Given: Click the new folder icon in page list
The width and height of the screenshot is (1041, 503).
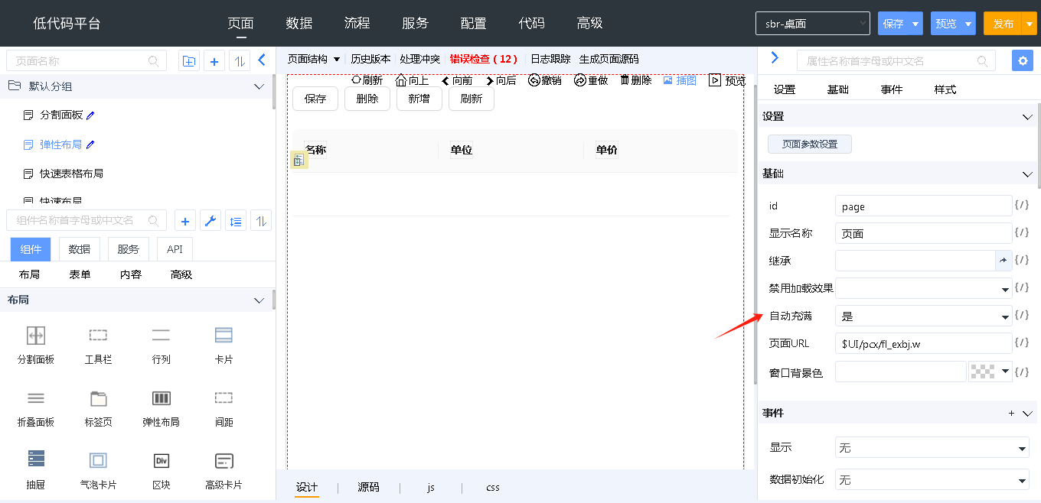Looking at the screenshot, I should 188,61.
